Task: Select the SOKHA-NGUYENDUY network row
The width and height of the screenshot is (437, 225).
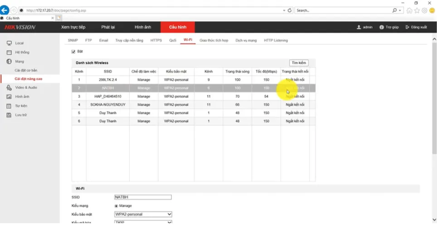Action: 194,104
